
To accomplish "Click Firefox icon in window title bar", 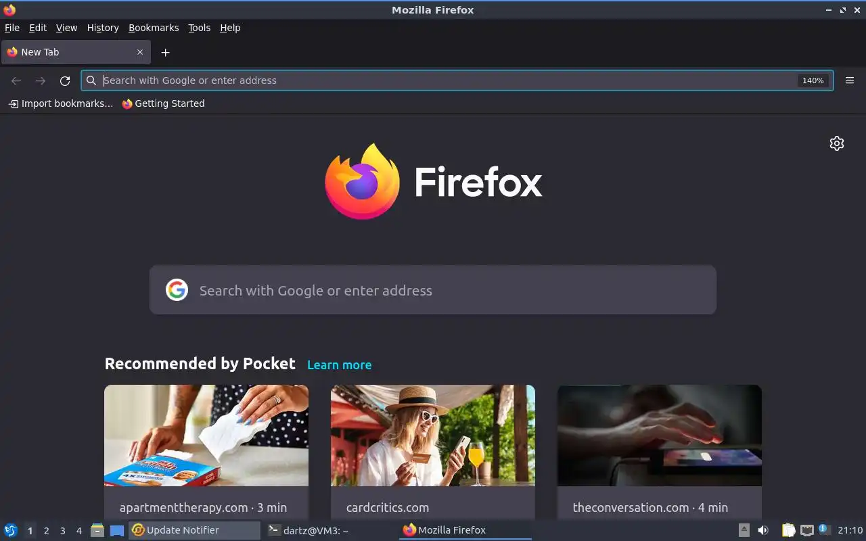I will (9, 9).
